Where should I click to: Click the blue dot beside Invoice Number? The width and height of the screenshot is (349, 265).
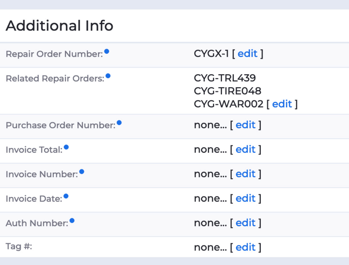(81, 172)
